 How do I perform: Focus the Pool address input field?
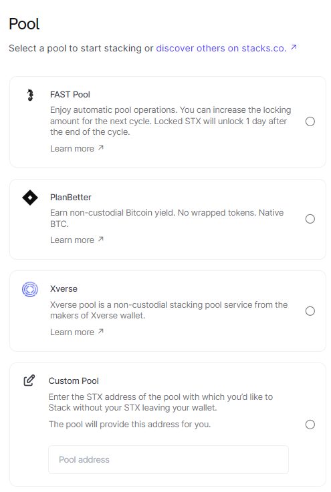click(169, 460)
